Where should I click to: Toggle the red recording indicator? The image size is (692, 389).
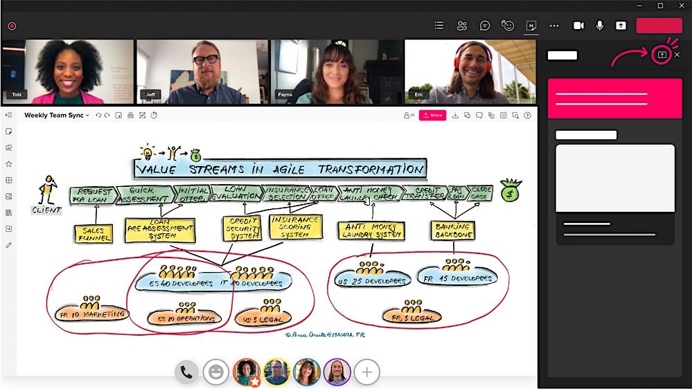pyautogui.click(x=12, y=26)
